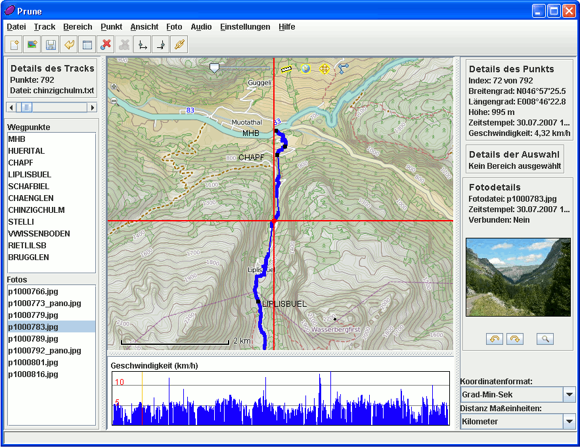Click the connect photo to point chain icon
Screen dimensions: 580x448
pos(179,45)
